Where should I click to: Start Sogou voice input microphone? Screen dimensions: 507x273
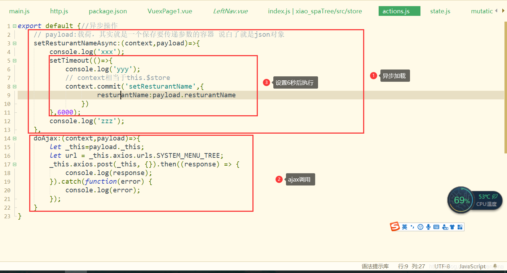tap(428, 227)
